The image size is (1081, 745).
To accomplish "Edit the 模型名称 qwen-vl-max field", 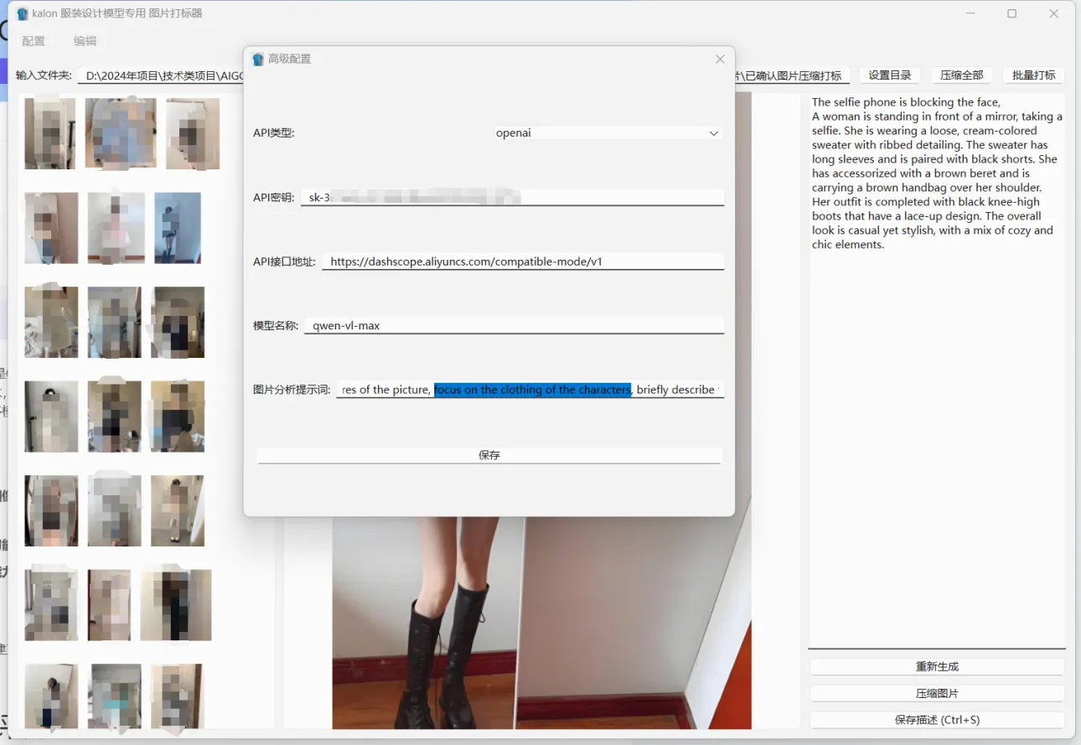I will point(514,325).
